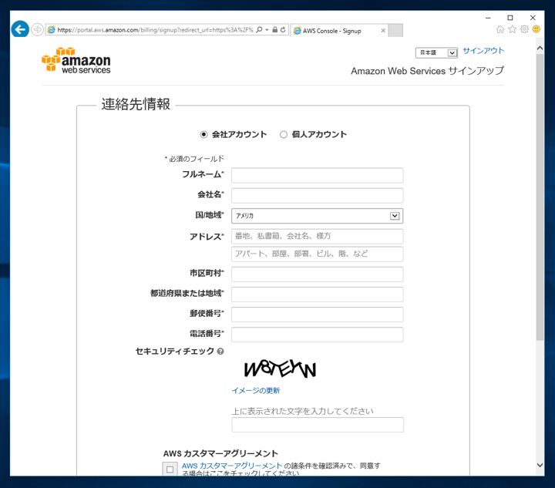This screenshot has width=555, height=488.
Task: Click the 上に表示された文字を入力してください instruction text
Action: (x=303, y=411)
